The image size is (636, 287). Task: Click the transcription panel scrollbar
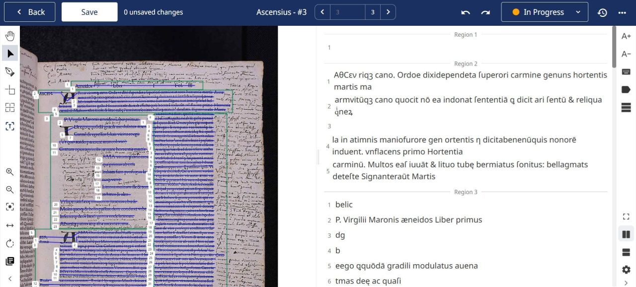click(614, 47)
